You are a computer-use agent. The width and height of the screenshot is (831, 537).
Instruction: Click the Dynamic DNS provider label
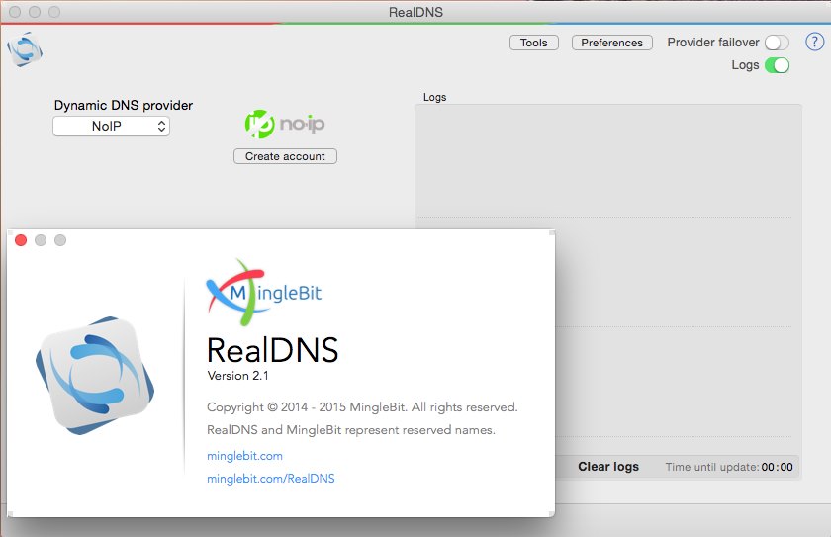coord(124,105)
